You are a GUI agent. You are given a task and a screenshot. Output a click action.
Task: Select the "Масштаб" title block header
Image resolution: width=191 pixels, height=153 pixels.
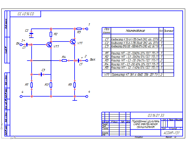[x=179, y=120]
